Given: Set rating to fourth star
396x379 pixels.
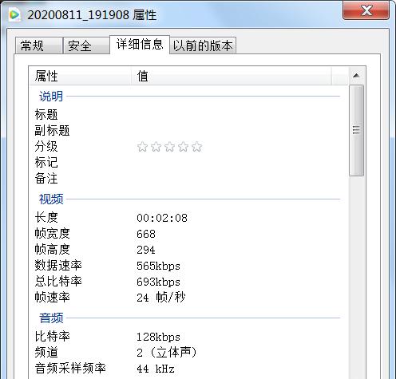Looking at the screenshot, I should (x=183, y=147).
